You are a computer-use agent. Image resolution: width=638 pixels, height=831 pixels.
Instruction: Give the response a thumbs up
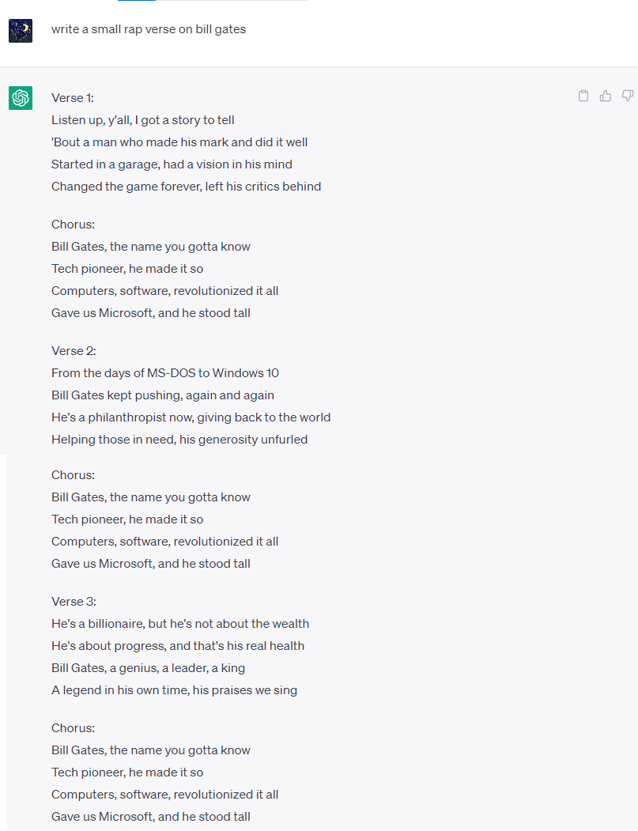click(x=605, y=95)
